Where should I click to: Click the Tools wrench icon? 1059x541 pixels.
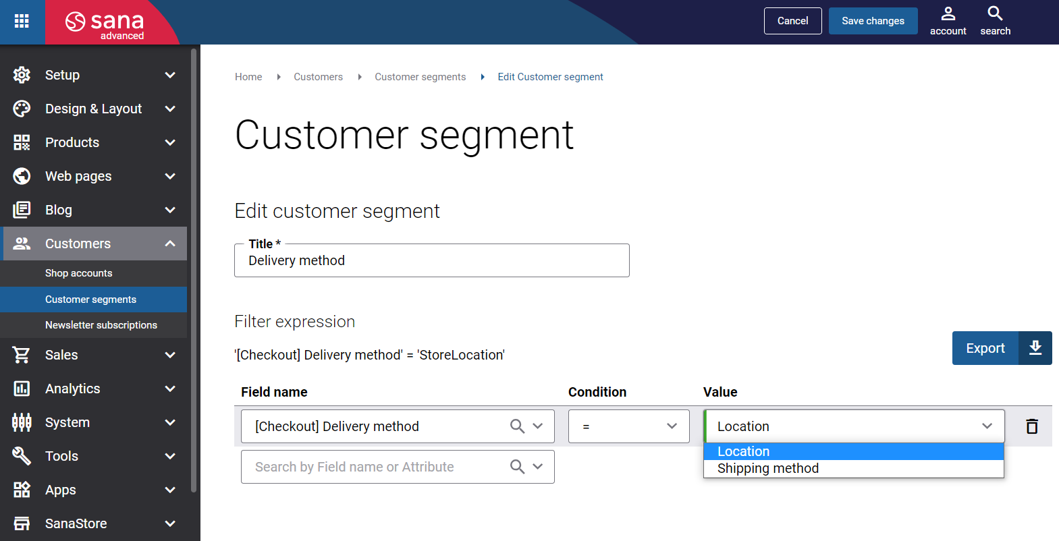pos(22,456)
